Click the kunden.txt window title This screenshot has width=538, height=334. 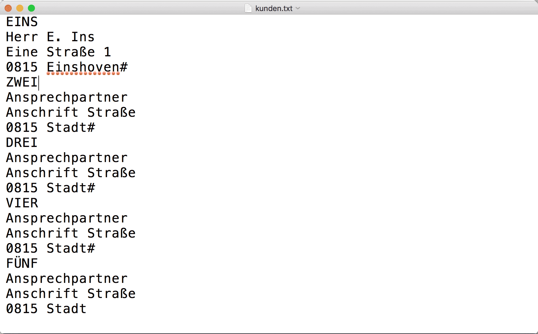[x=274, y=8]
